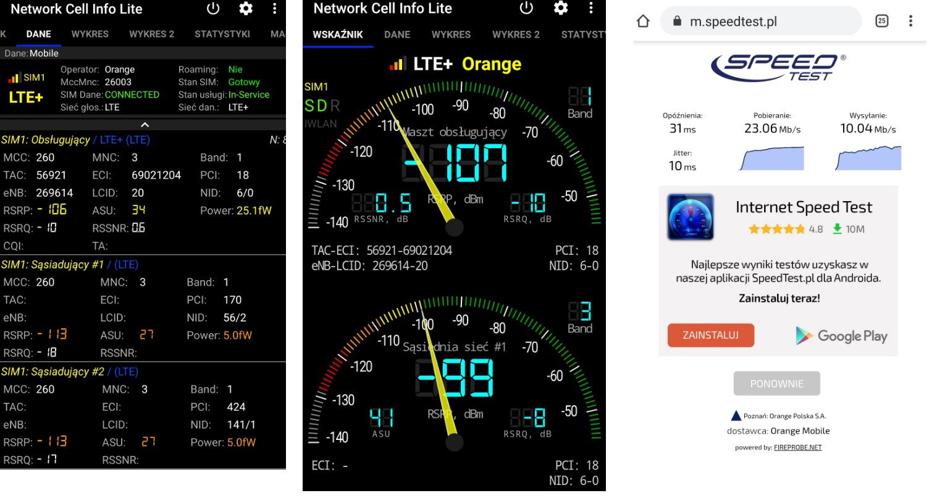Tap IWLAN label in gauge view
Screen dimensions: 945x501
click(321, 124)
